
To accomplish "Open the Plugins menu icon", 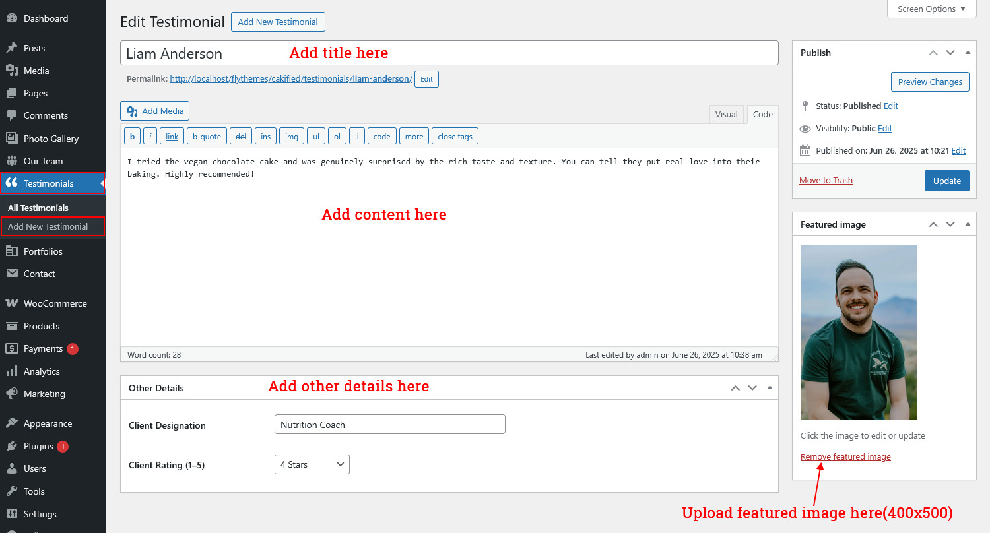I will pyautogui.click(x=11, y=447).
